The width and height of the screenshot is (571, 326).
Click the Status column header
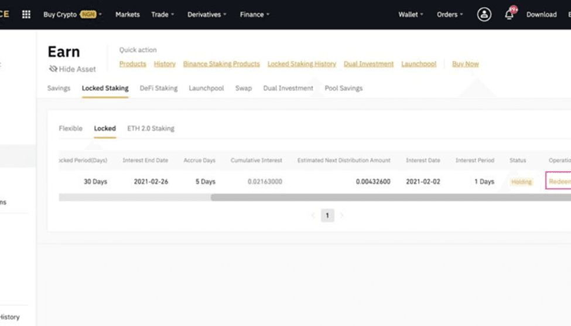(x=518, y=160)
